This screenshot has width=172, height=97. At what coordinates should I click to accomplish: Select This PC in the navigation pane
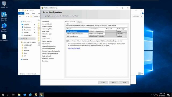25,39
